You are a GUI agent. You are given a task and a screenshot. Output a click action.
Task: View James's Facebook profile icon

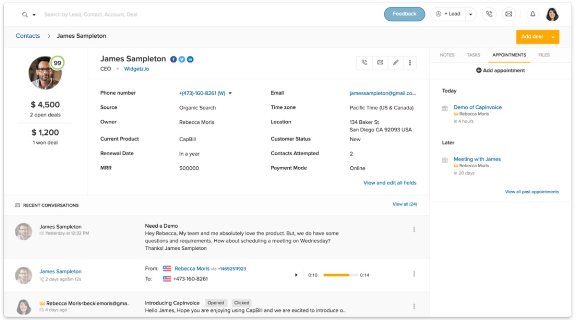click(x=174, y=58)
